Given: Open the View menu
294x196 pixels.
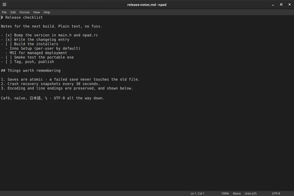Looking at the screenshot, I should pos(36,12).
